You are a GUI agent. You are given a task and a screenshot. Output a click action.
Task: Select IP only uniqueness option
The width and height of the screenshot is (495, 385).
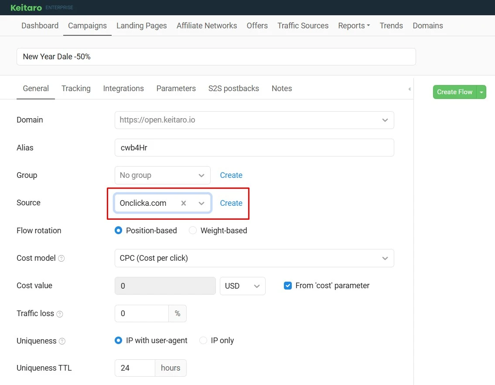(203, 341)
